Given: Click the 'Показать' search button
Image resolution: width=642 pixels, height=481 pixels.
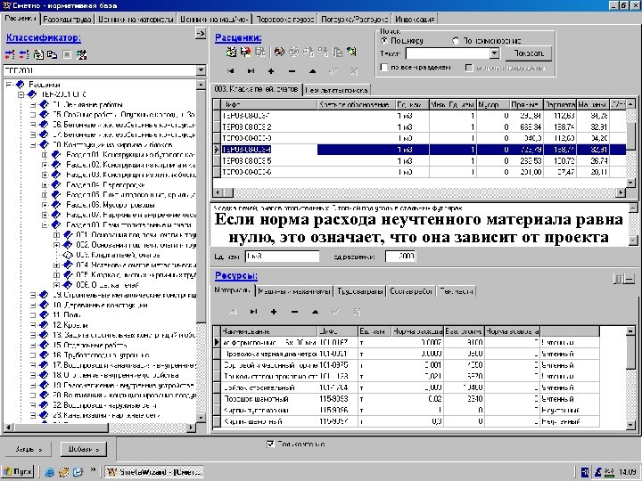Looking at the screenshot, I should click(x=528, y=53).
